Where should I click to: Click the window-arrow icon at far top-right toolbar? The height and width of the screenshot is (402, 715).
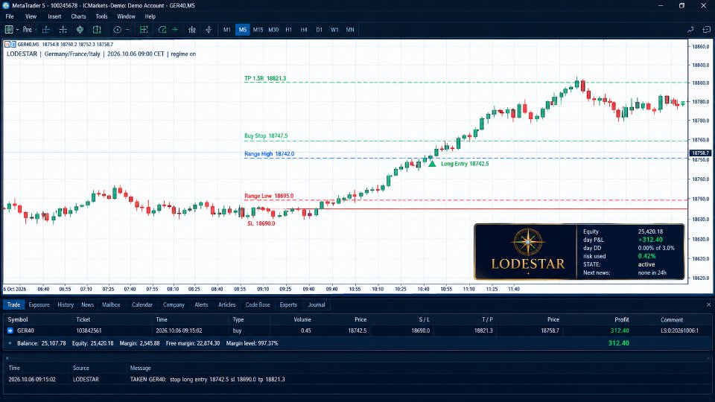click(x=706, y=30)
